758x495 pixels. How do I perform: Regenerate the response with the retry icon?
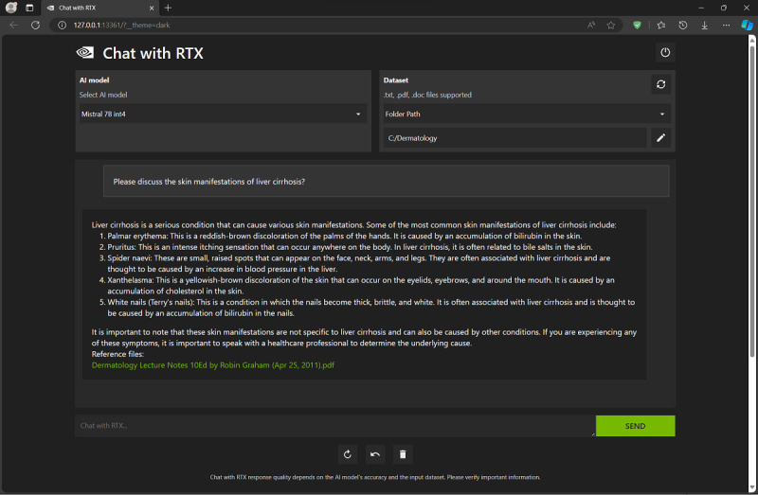pyautogui.click(x=348, y=455)
